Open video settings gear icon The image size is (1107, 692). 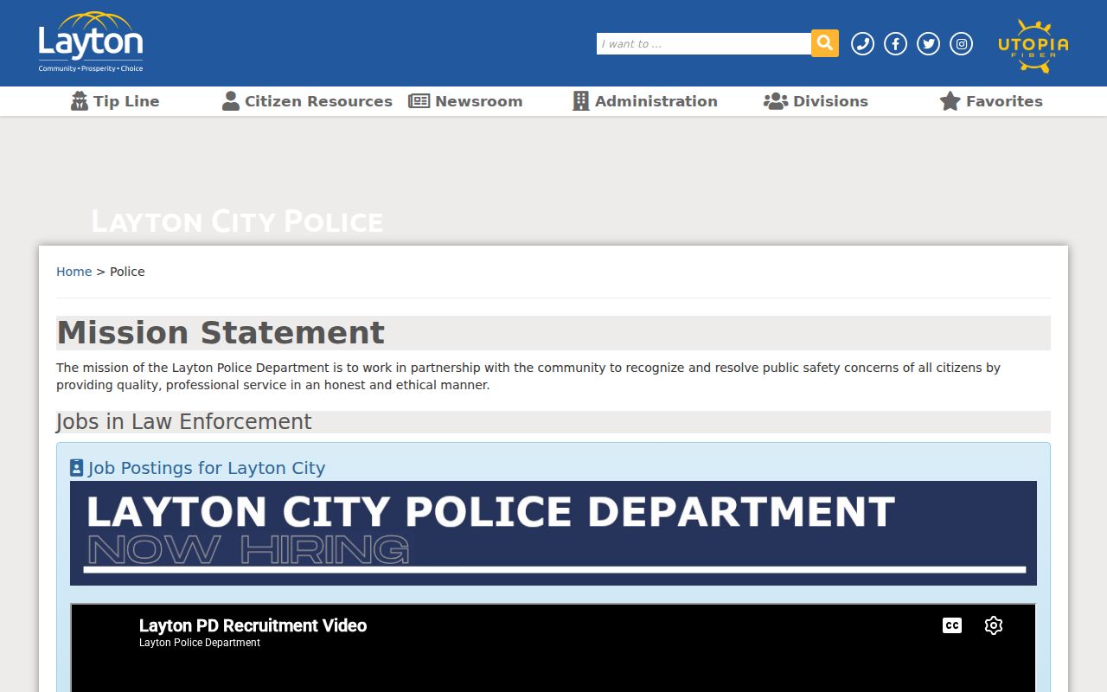click(x=994, y=625)
